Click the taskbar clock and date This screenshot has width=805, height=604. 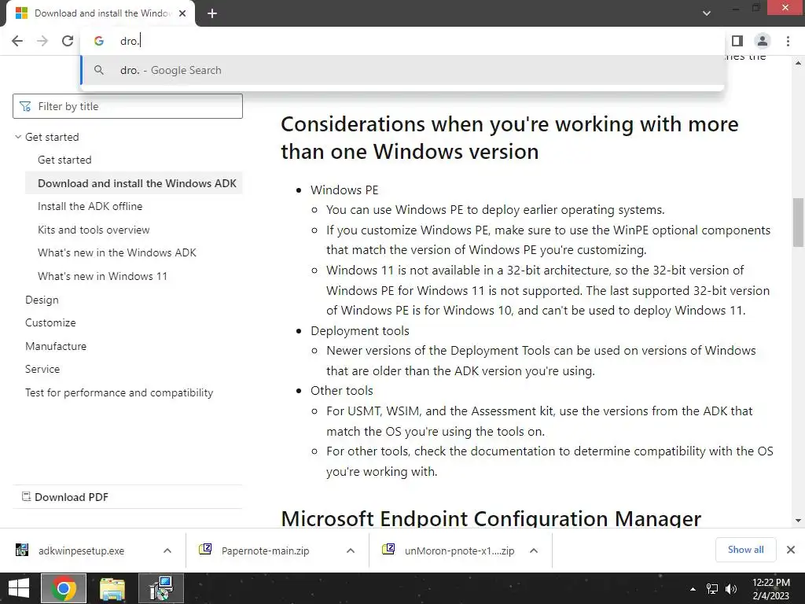(x=770, y=589)
